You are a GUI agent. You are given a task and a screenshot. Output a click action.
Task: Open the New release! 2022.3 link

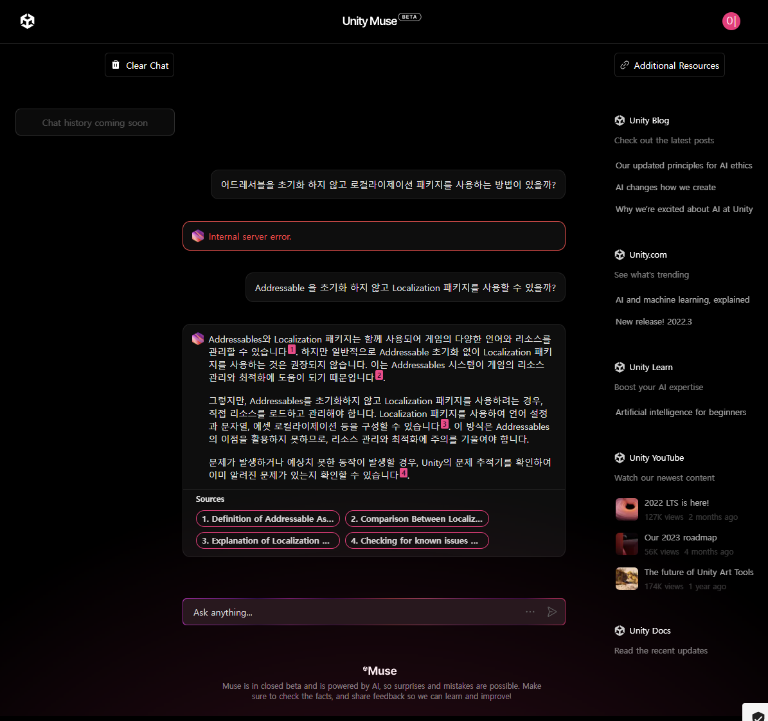tap(654, 322)
